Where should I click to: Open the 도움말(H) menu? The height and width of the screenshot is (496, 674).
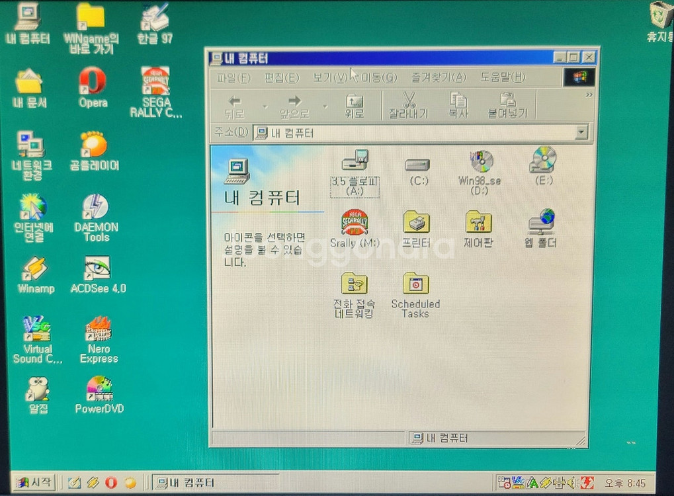[x=503, y=78]
